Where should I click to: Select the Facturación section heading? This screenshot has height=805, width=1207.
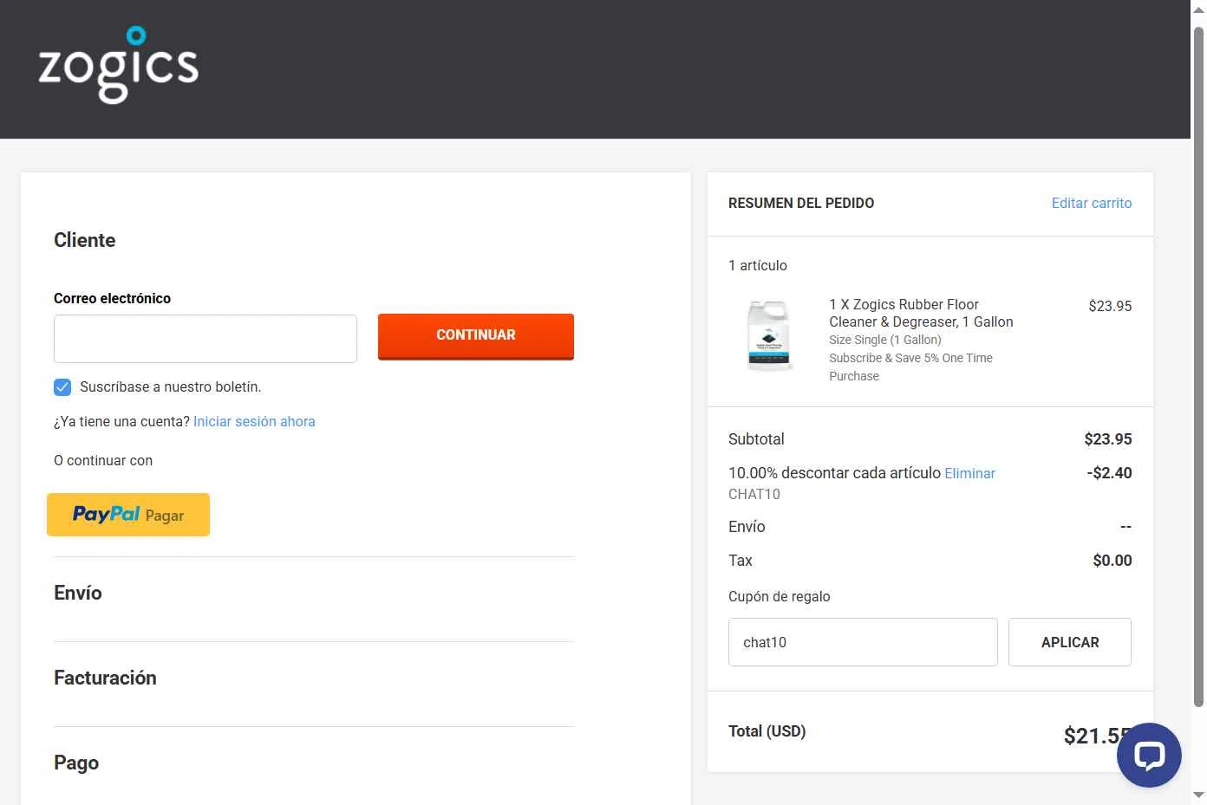pos(105,678)
